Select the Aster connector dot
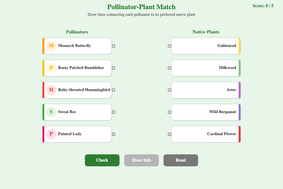Viewport: 283px width, 189px height. click(x=169, y=90)
